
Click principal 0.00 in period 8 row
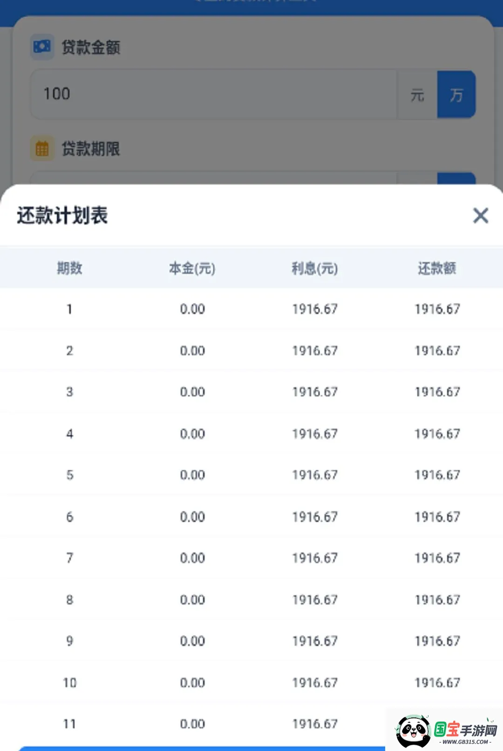192,600
